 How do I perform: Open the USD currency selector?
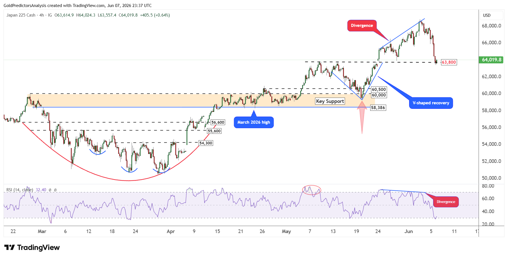pos(487,15)
